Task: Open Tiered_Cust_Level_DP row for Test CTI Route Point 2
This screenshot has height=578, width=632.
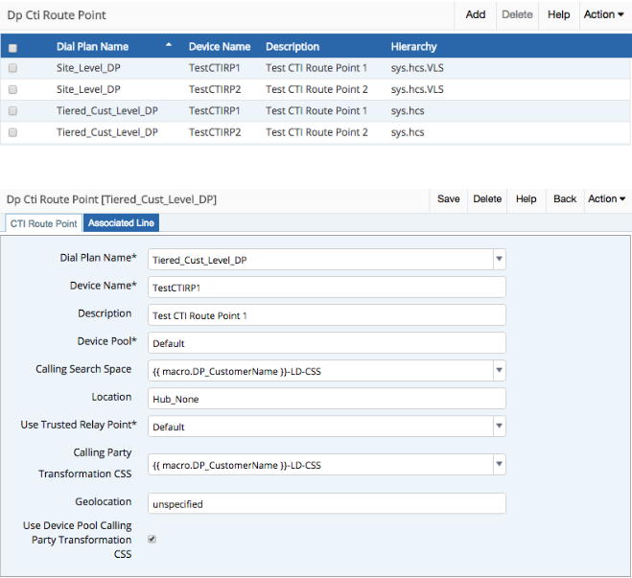Action: pos(316,132)
